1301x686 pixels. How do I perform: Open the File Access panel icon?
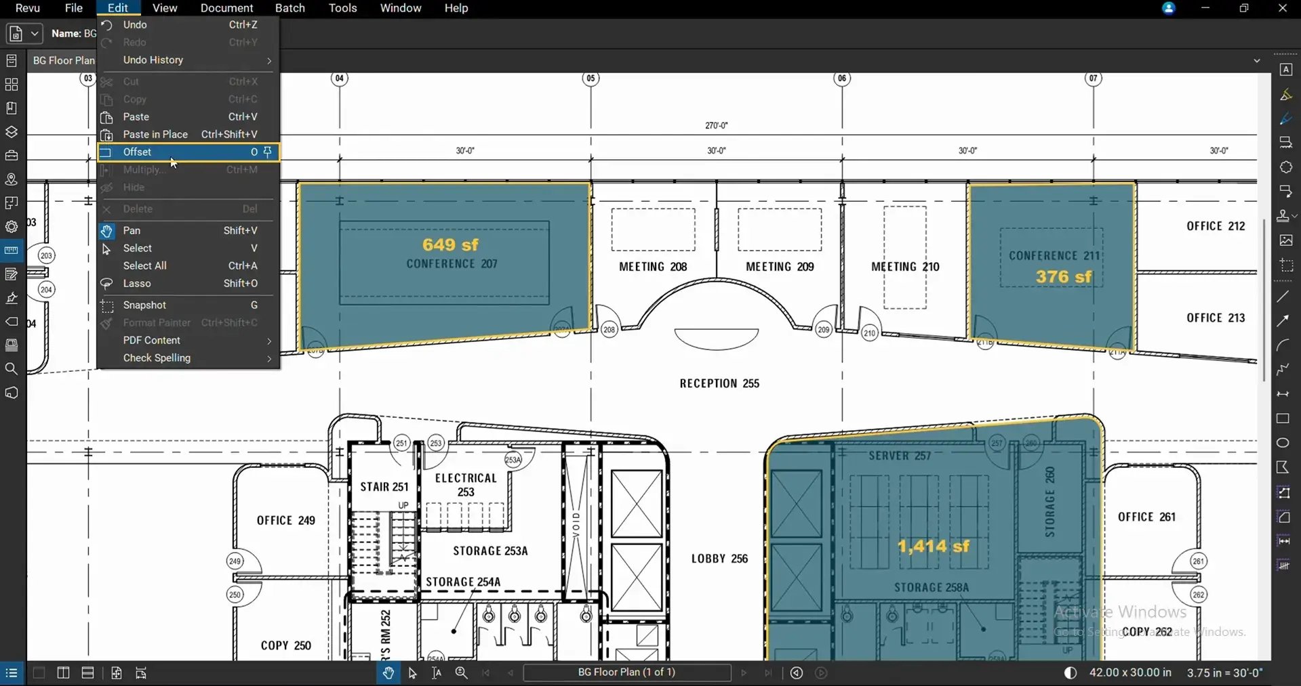(x=12, y=61)
